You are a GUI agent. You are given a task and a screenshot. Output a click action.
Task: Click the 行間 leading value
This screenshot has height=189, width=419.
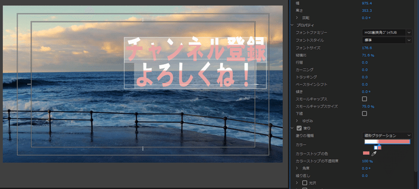365,63
